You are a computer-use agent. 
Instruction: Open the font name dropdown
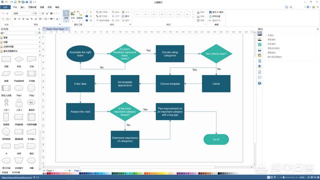[23, 13]
